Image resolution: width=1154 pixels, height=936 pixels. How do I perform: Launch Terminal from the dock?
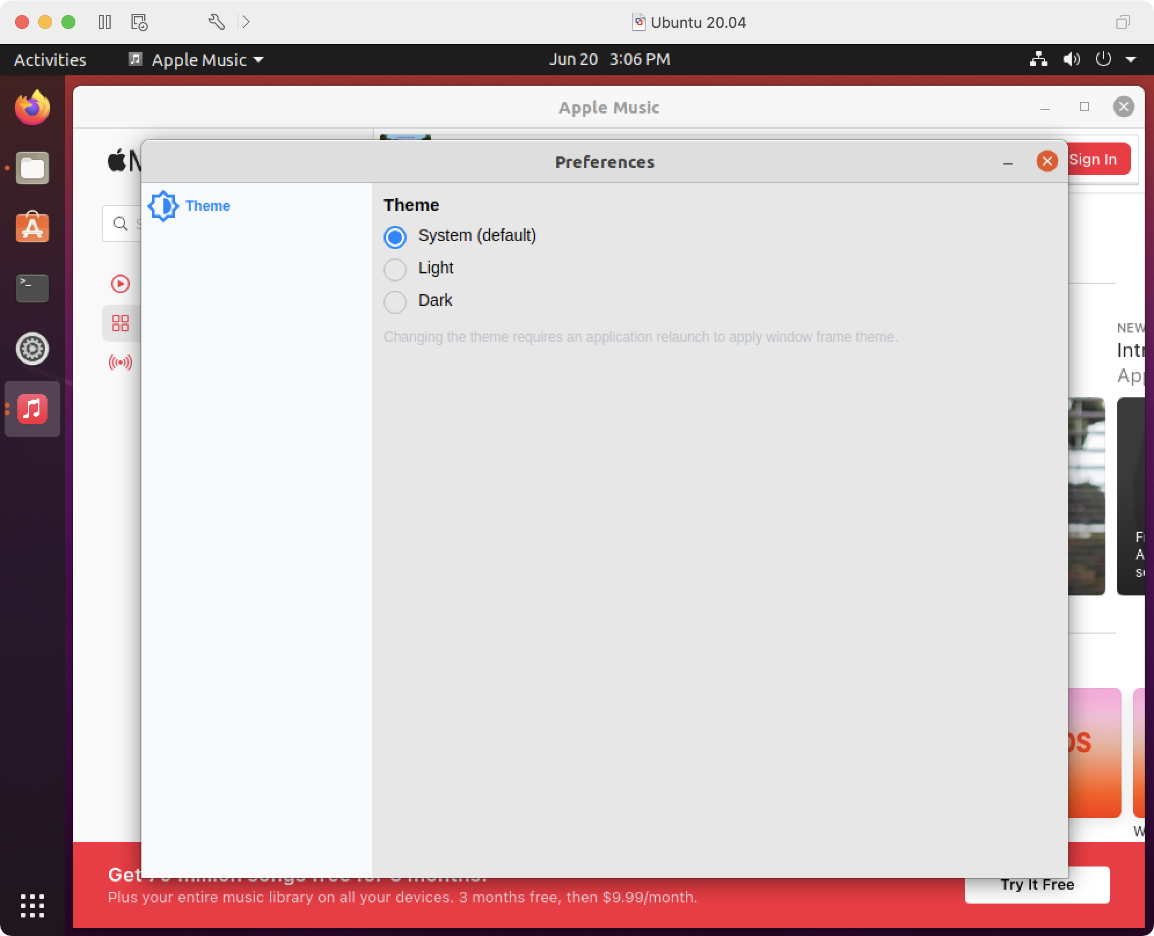coord(32,288)
